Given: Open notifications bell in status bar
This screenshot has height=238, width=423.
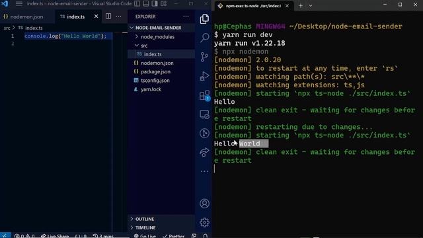Looking at the screenshot, I should (x=206, y=236).
